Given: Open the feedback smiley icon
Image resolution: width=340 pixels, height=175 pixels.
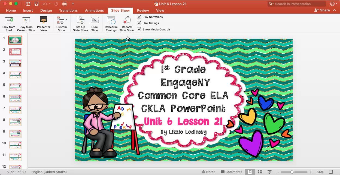Looking at the screenshot, I should pos(332,4).
